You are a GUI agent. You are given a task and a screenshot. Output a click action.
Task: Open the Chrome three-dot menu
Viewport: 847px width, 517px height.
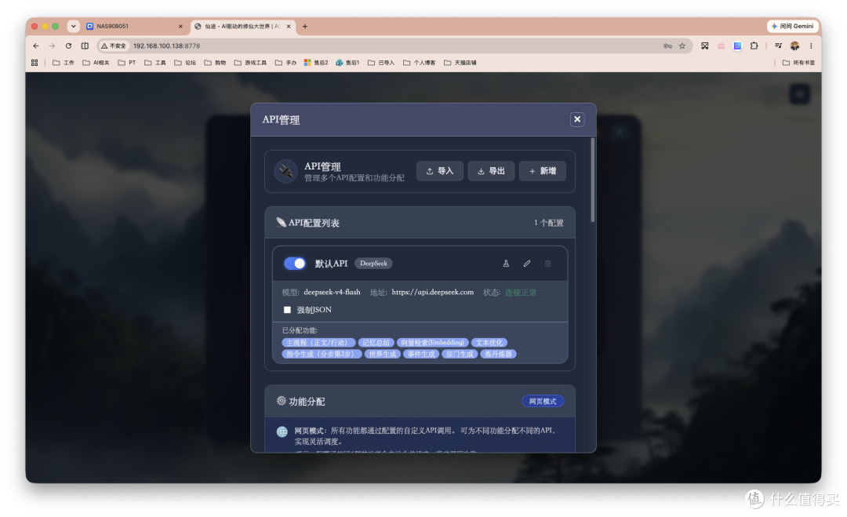click(x=811, y=46)
